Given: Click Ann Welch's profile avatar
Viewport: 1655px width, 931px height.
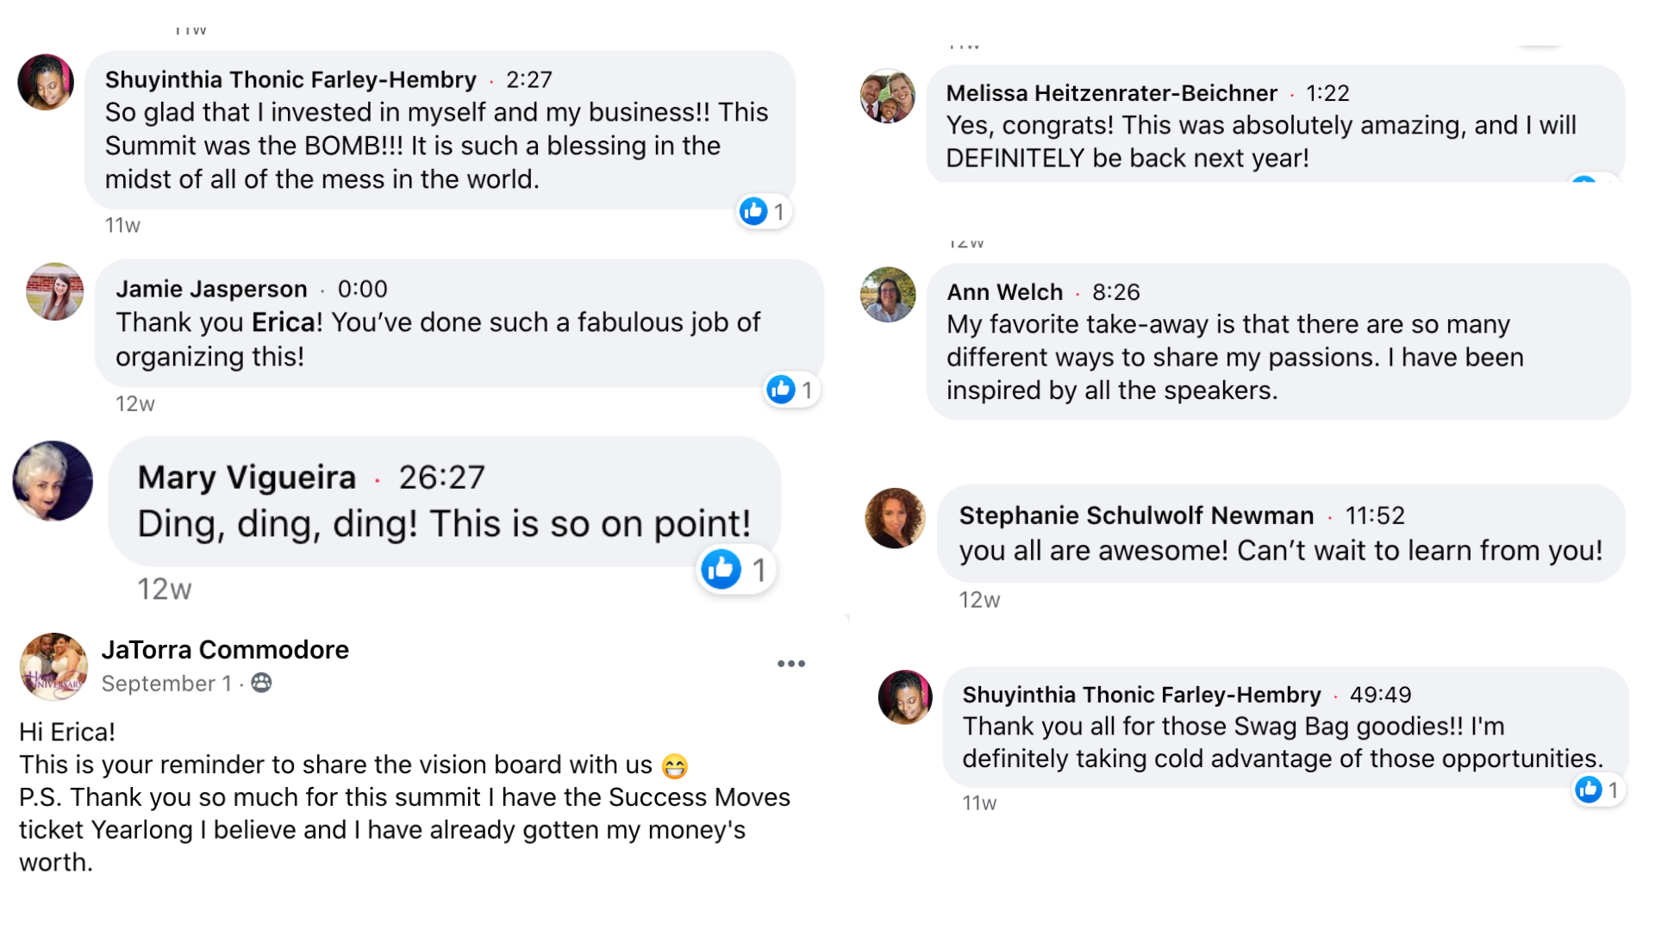Looking at the screenshot, I should 888,294.
